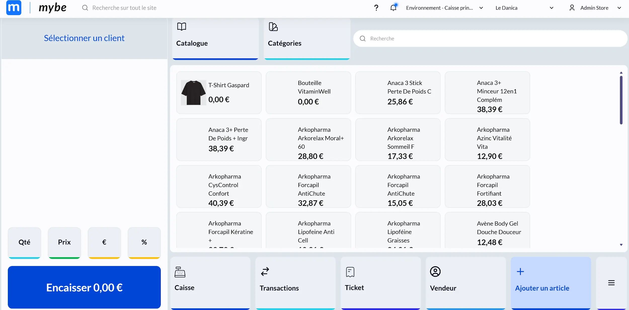Toggle the % discount mode
Screen dimensions: 629x310
144,242
